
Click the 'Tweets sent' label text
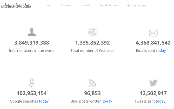pos(145,101)
